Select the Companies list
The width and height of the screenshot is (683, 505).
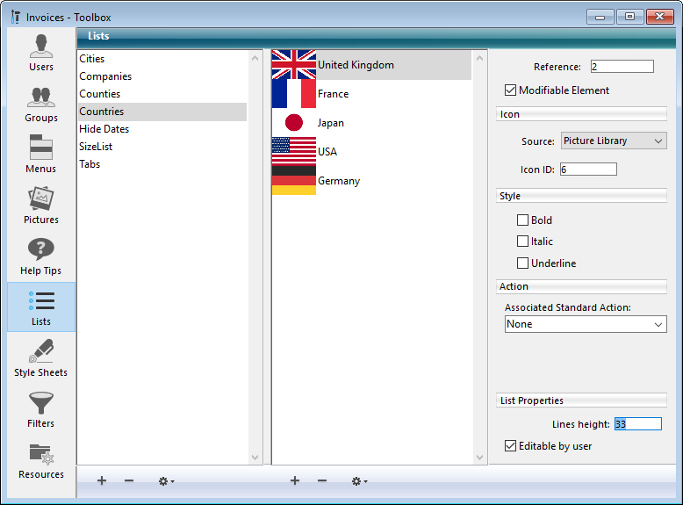[105, 76]
